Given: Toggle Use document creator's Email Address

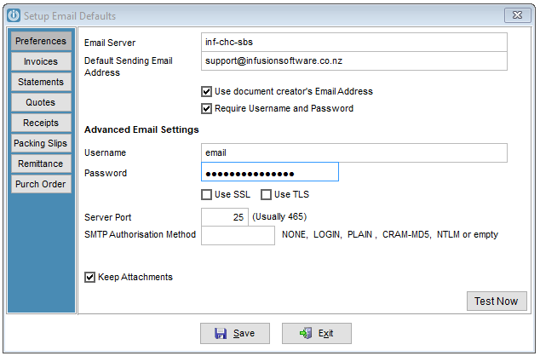Looking at the screenshot, I should point(206,92).
